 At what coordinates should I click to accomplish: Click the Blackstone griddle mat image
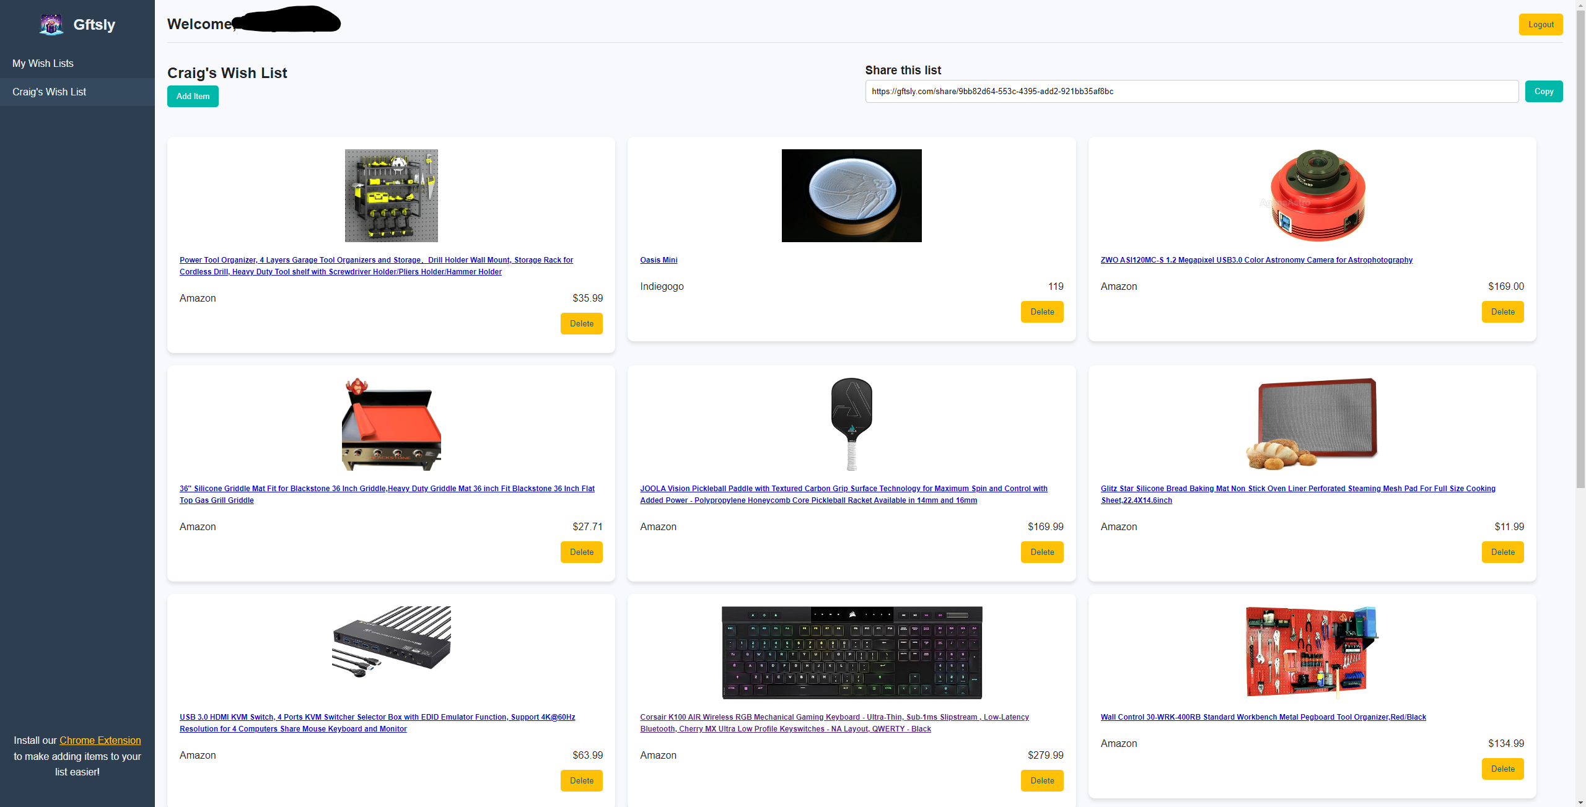click(x=391, y=424)
